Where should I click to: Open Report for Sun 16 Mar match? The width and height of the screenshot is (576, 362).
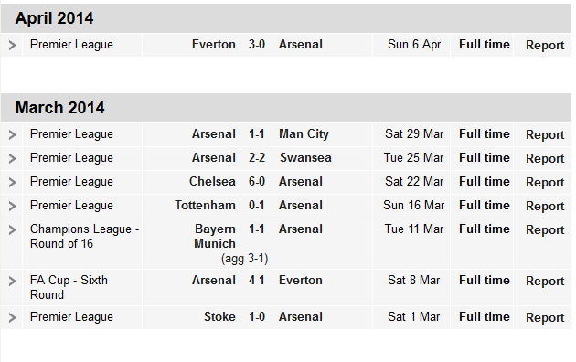click(545, 207)
